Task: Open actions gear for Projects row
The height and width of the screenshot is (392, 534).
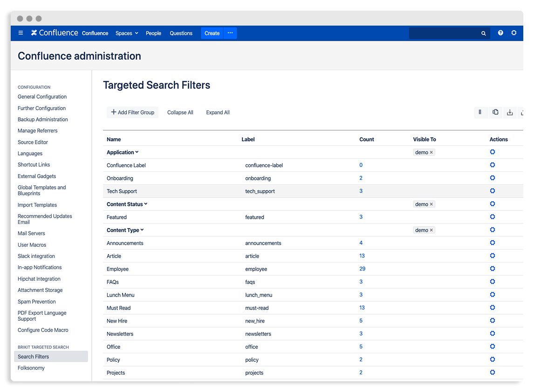Action: point(493,372)
